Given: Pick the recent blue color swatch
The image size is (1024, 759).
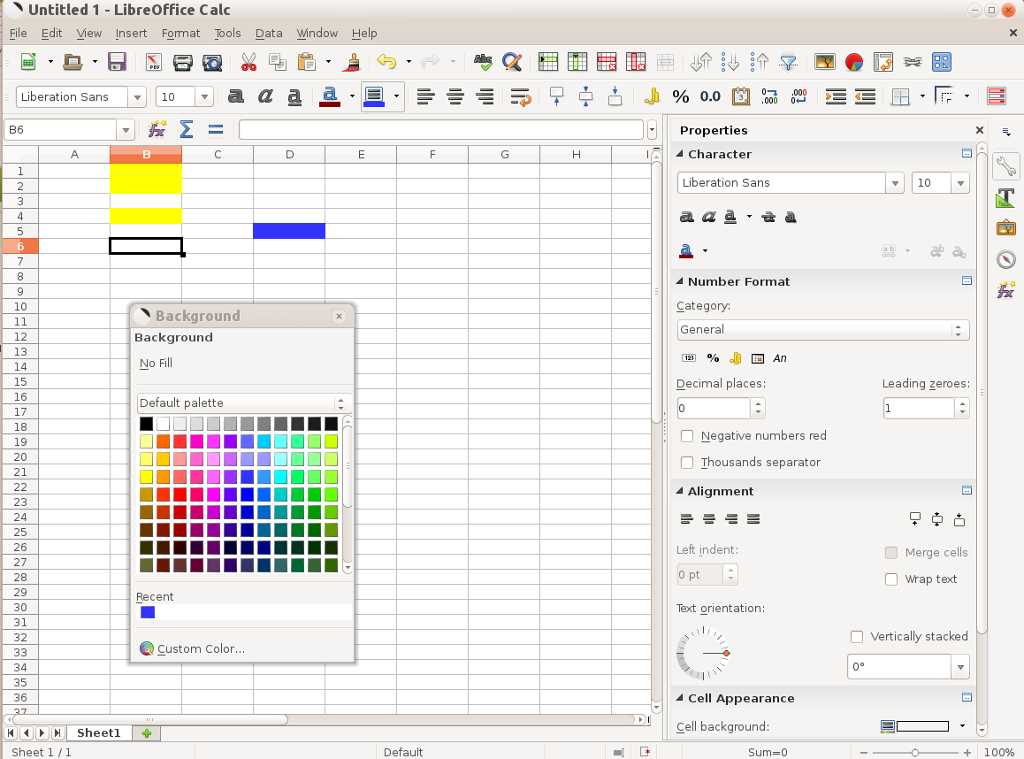Looking at the screenshot, I should [148, 612].
